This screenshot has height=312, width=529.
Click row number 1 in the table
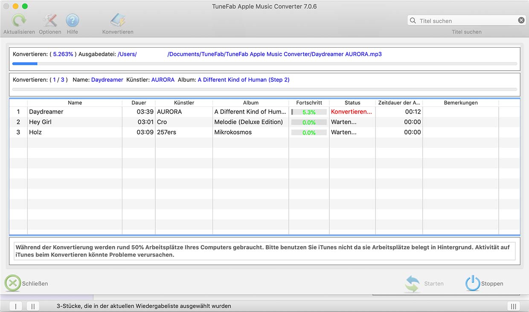click(18, 112)
